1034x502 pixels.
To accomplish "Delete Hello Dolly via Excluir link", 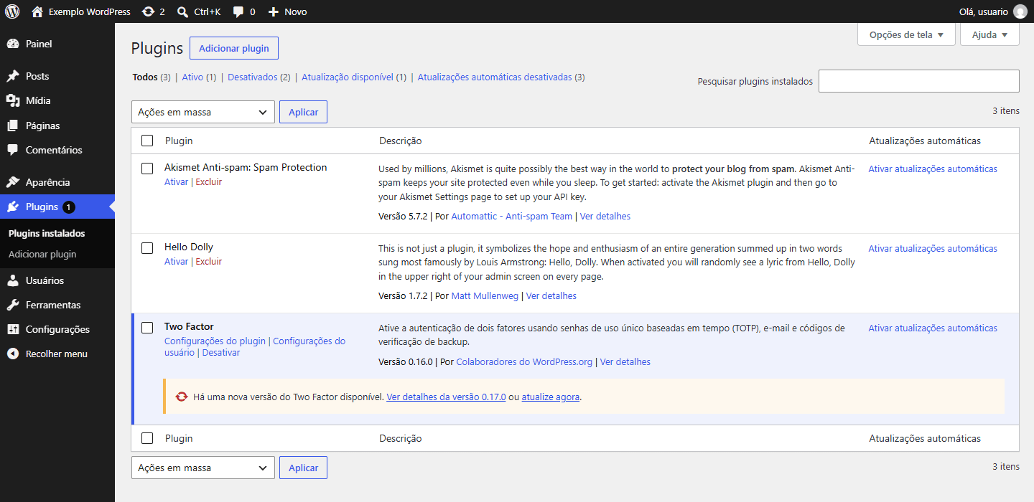I will point(209,261).
